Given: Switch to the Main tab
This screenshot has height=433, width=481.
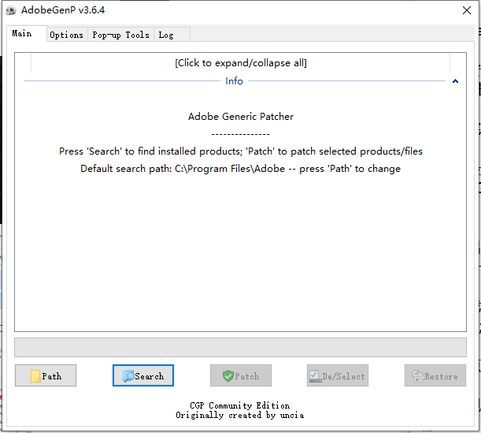Looking at the screenshot, I should tap(22, 34).
